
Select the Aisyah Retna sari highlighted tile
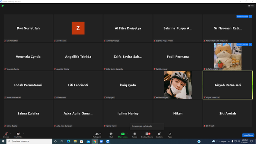[x=228, y=85]
